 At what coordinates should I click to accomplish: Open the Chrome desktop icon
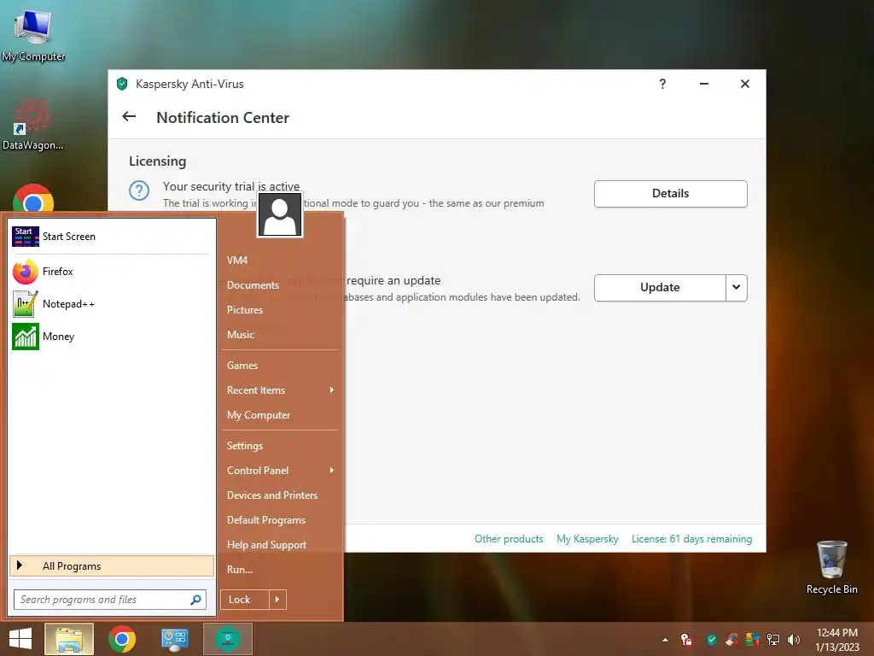33,198
